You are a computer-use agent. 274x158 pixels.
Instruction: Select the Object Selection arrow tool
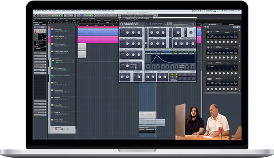click(x=95, y=16)
